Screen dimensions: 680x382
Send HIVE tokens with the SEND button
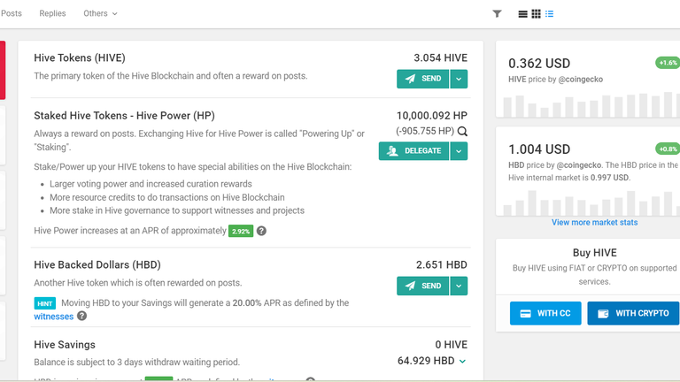click(x=423, y=79)
